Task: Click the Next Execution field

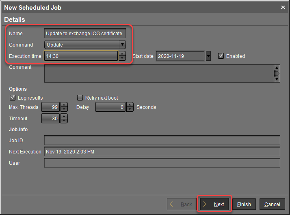Action: pyautogui.click(x=162, y=151)
